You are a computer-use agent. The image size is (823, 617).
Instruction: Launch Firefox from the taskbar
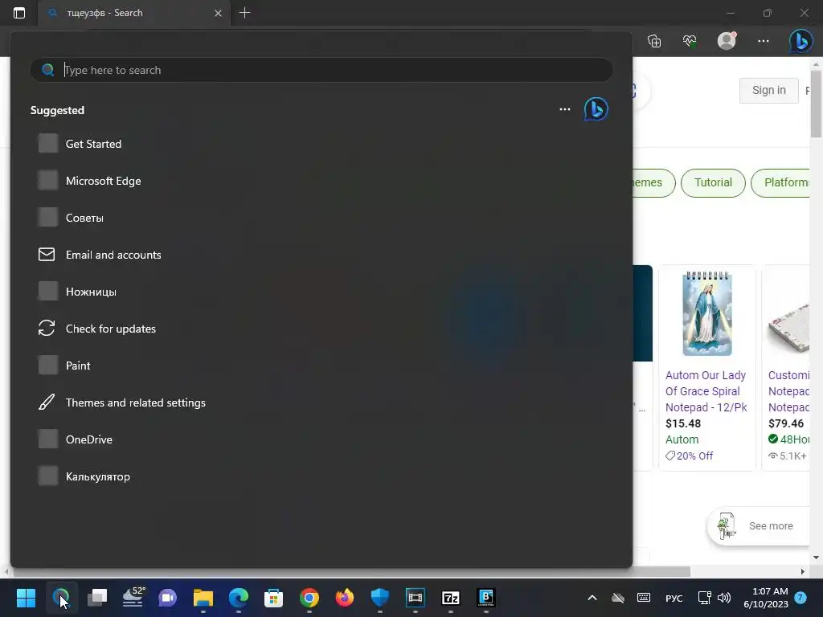pyautogui.click(x=344, y=597)
